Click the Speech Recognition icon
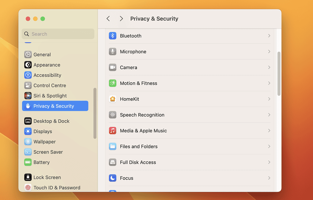Viewport: 313px width, 200px height. (112, 115)
